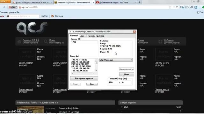Image resolution: width=204 pixels, height=114 pixels.
Task: Click the Timeout field showing 100
Action: pos(113,82)
